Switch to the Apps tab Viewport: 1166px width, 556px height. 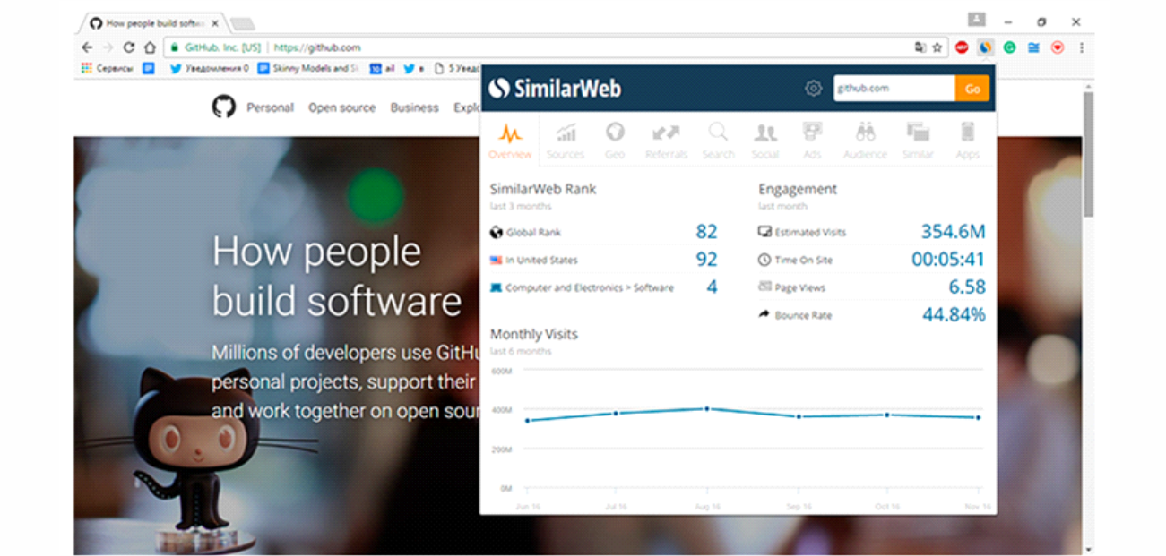(967, 141)
